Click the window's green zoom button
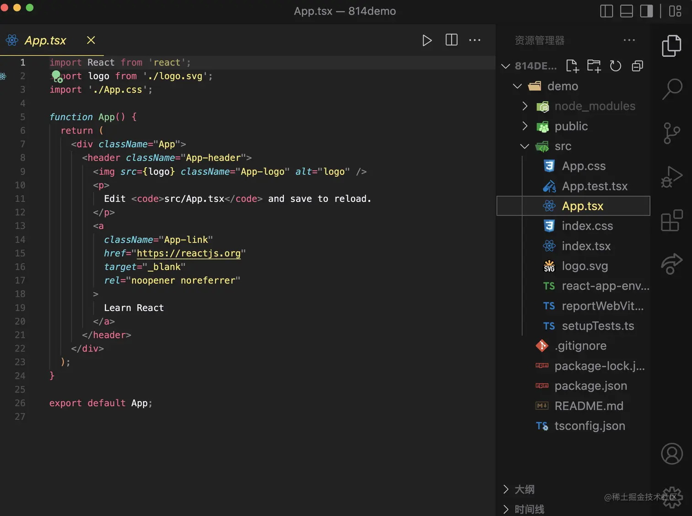692x516 pixels. 30,7
